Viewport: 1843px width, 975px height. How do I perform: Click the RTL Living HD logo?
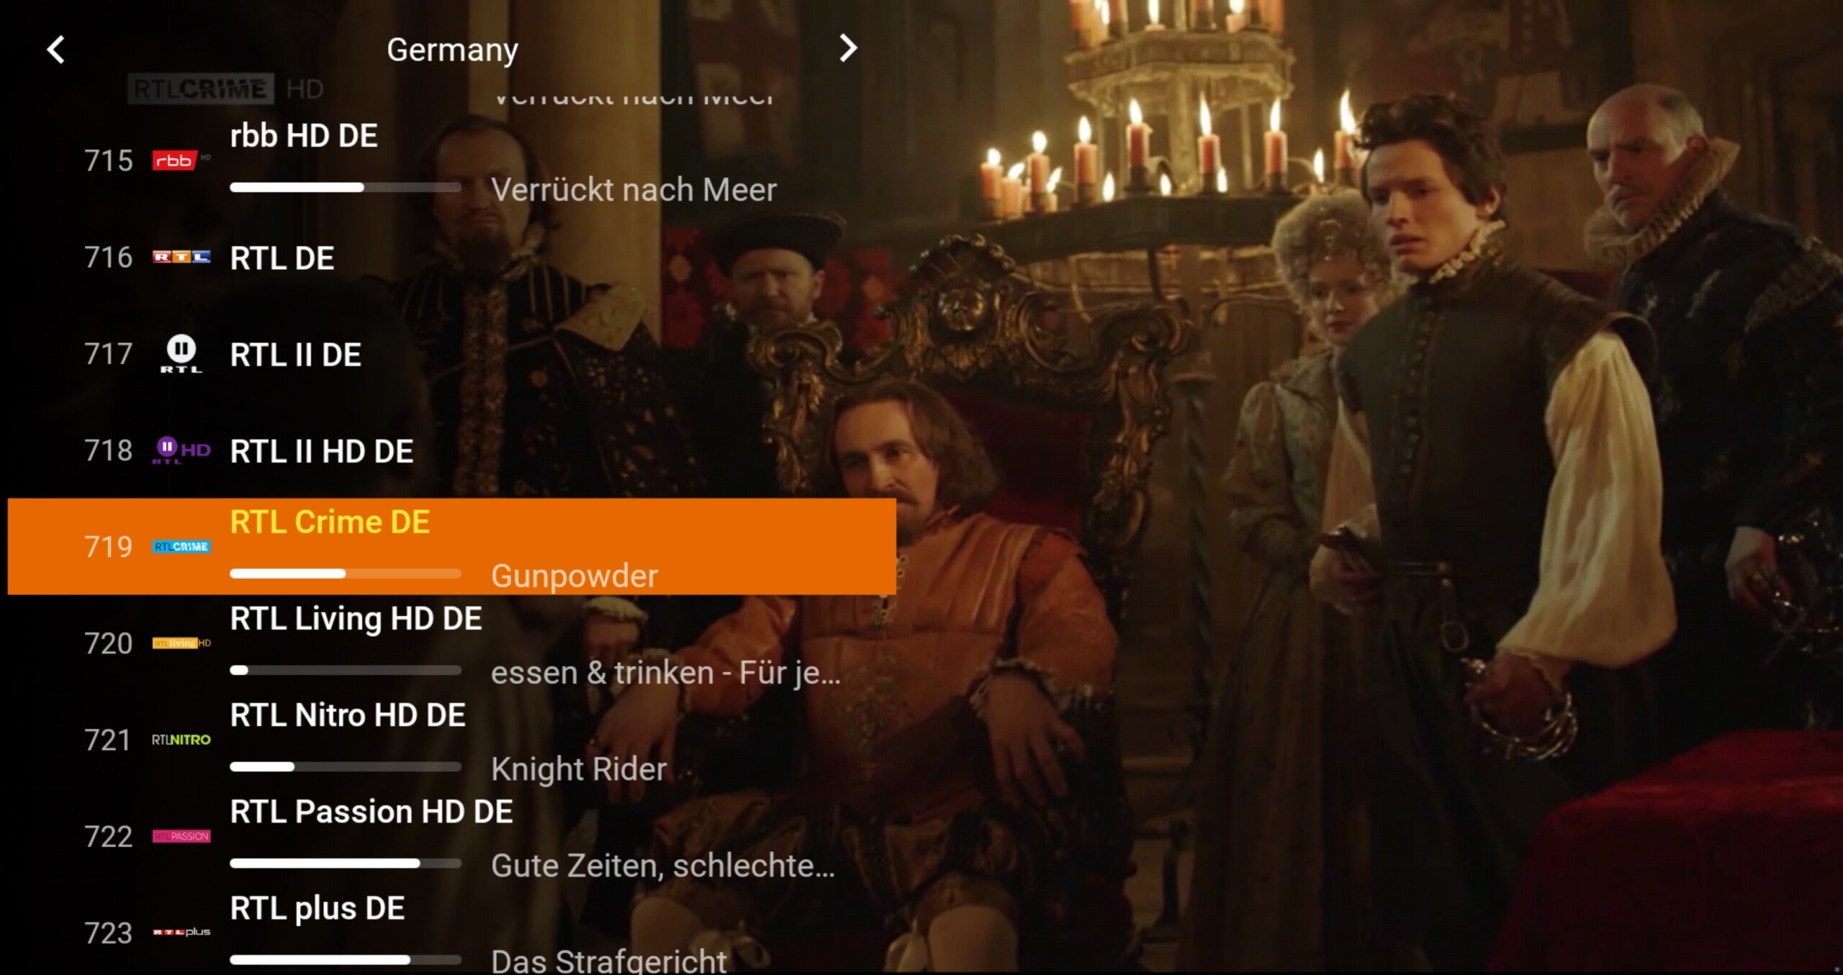(181, 643)
